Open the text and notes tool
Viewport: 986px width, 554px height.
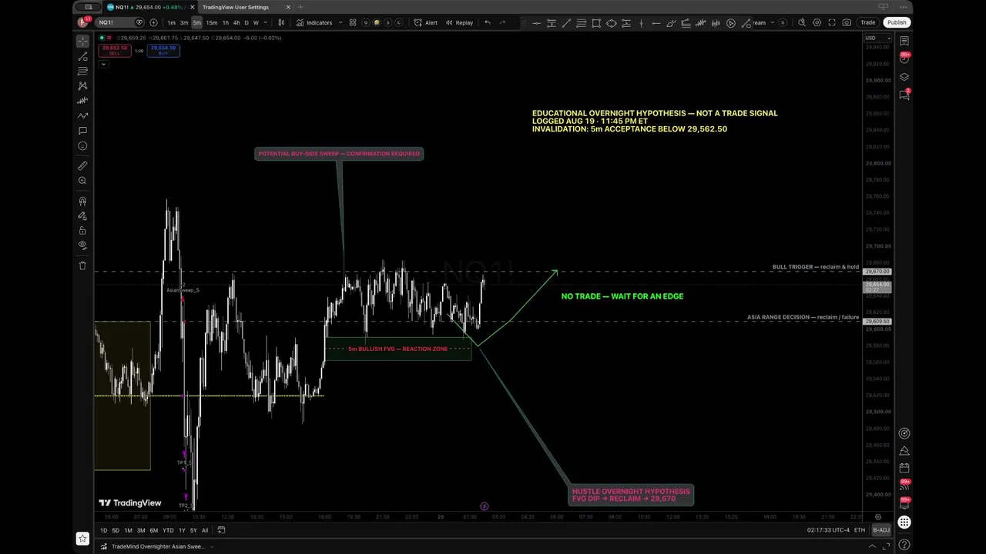[x=82, y=131]
